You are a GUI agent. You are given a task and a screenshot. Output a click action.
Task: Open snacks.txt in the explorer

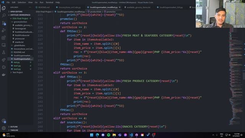pyautogui.click(x=19, y=42)
